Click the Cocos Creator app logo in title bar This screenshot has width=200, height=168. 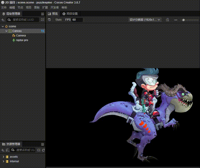tap(2, 3)
